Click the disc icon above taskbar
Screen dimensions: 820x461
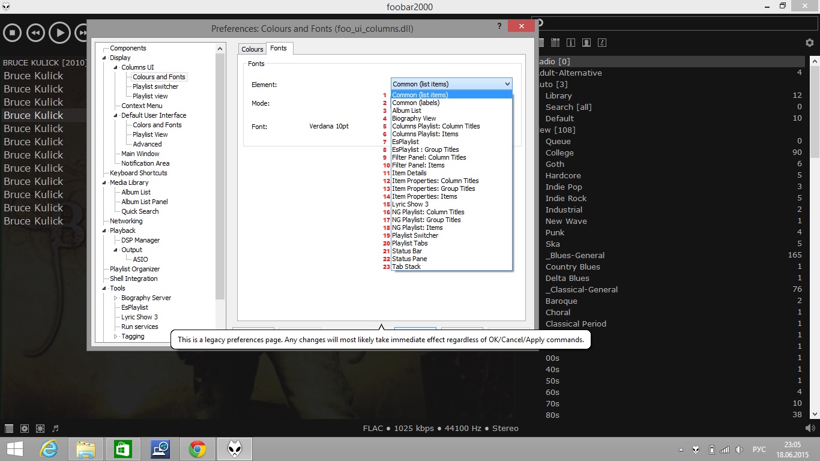[x=25, y=429]
